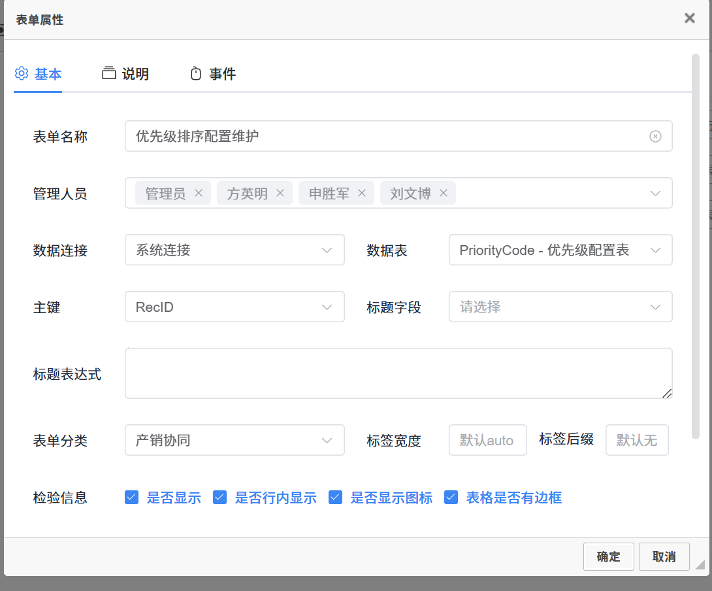
Task: Click the resize handle of the 标题表达式 textarea
Action: coord(667,393)
